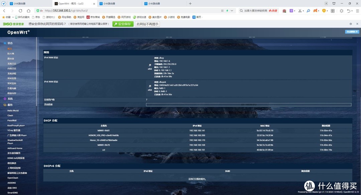Open a new tab with plus icon
The height and width of the screenshot is (195, 361).
[x=190, y=4]
